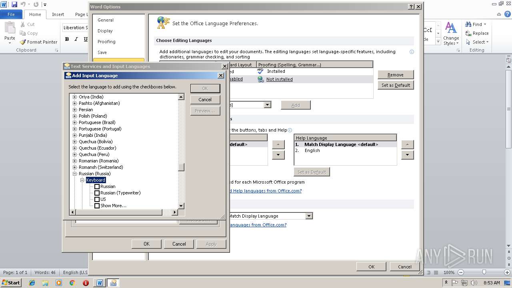Open File Explorer folder on taskbar
The image size is (512, 288).
click(x=45, y=283)
